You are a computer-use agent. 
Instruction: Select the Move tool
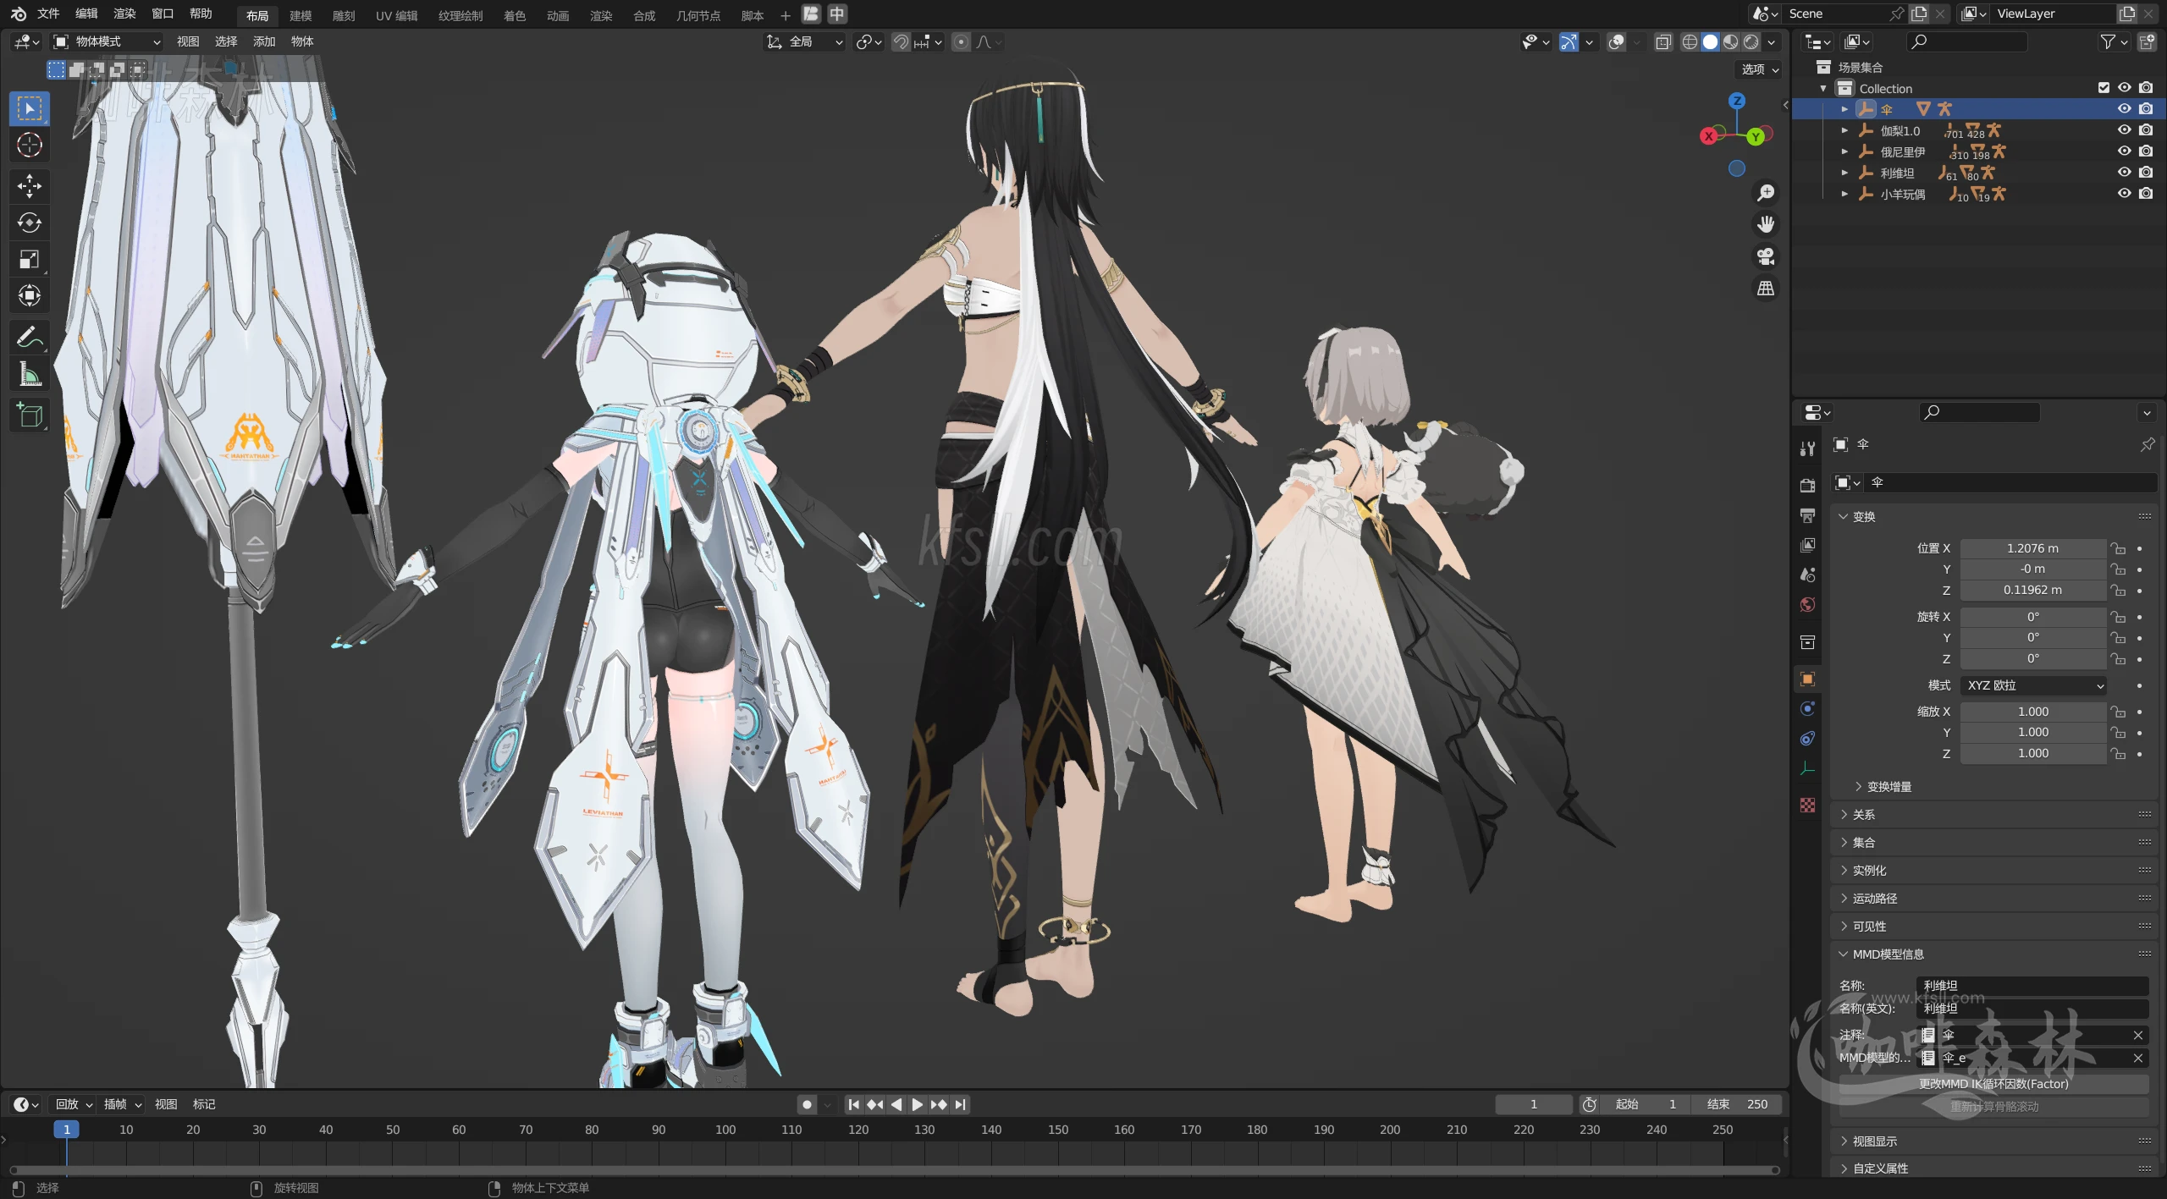[30, 186]
